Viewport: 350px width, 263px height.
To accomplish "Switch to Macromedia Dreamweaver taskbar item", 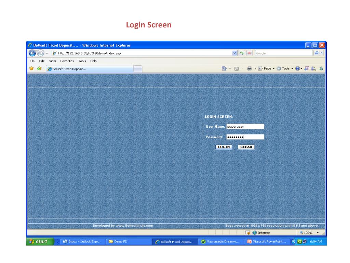I will point(220,241).
